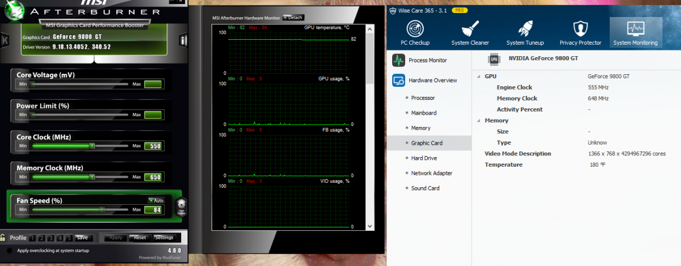Click the Fan Speed value field 84

[x=153, y=209]
